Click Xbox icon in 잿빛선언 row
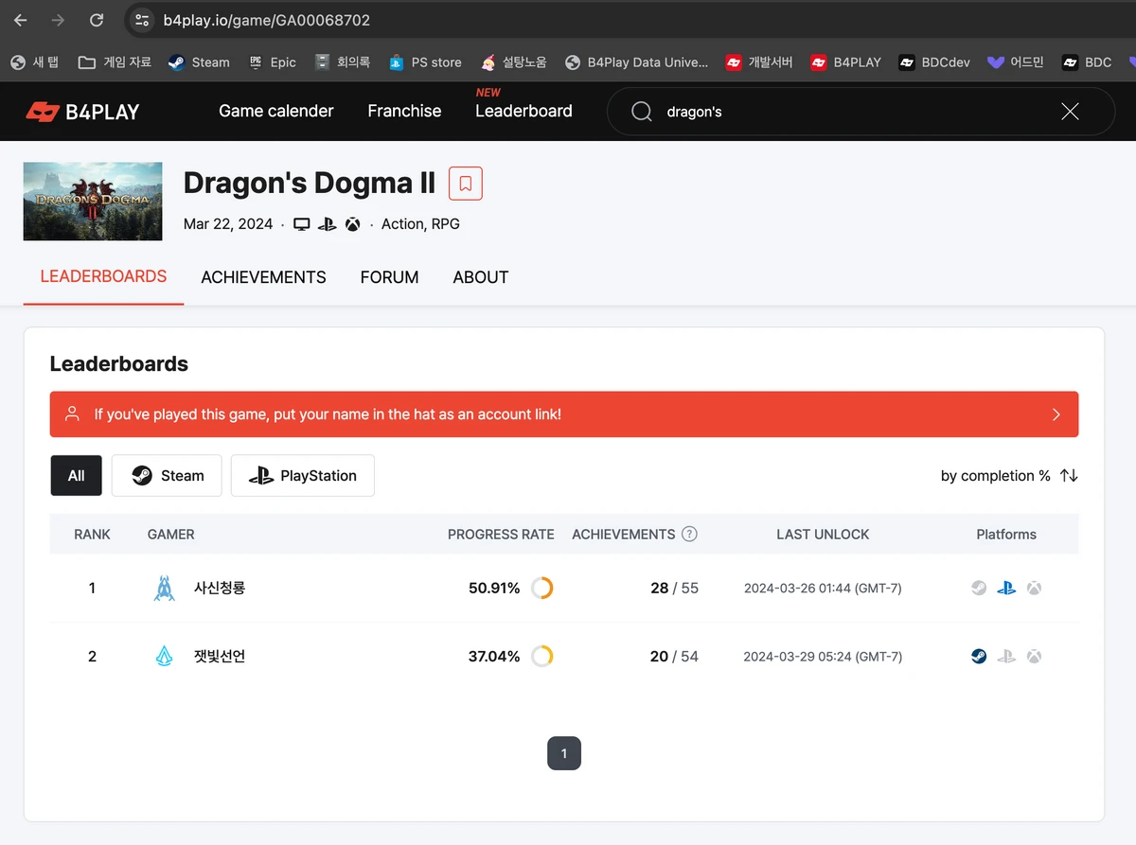 [x=1035, y=656]
